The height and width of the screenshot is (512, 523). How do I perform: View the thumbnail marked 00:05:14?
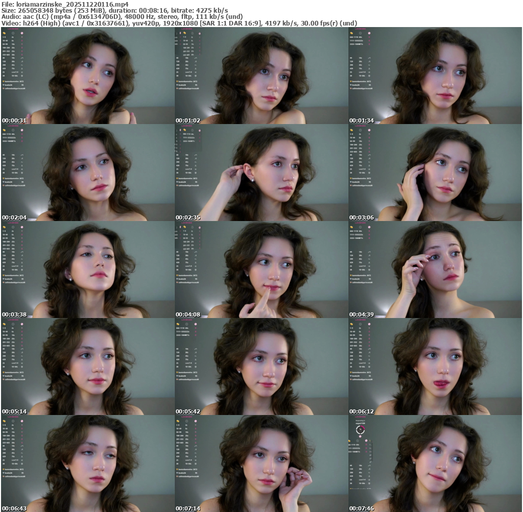pos(88,367)
